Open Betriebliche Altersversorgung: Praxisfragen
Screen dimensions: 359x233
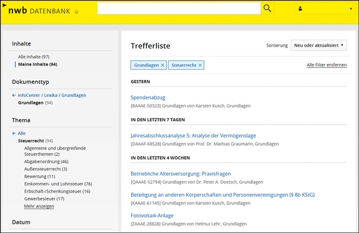(181, 174)
